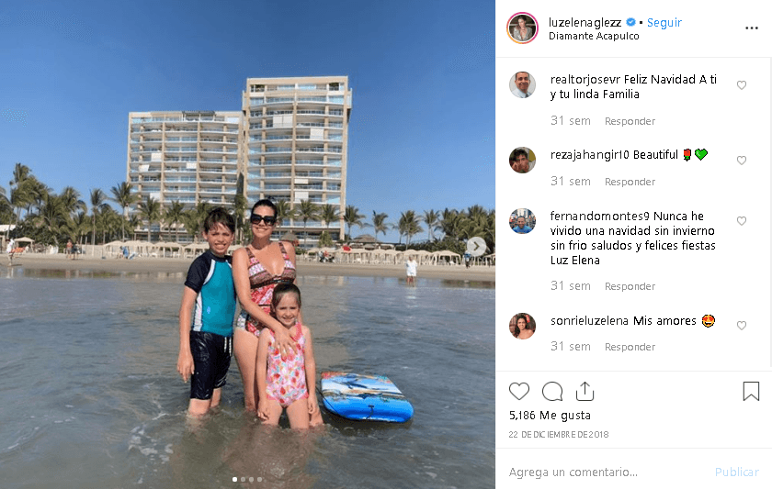Reply to sonrieluzelena's comment
This screenshot has width=772, height=489.
(x=630, y=347)
